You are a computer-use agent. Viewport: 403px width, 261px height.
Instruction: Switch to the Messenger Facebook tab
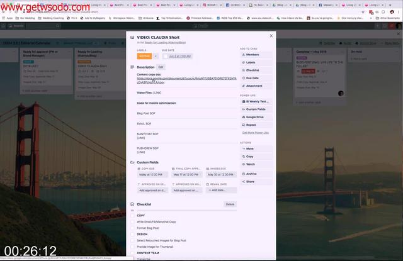tap(329, 5)
